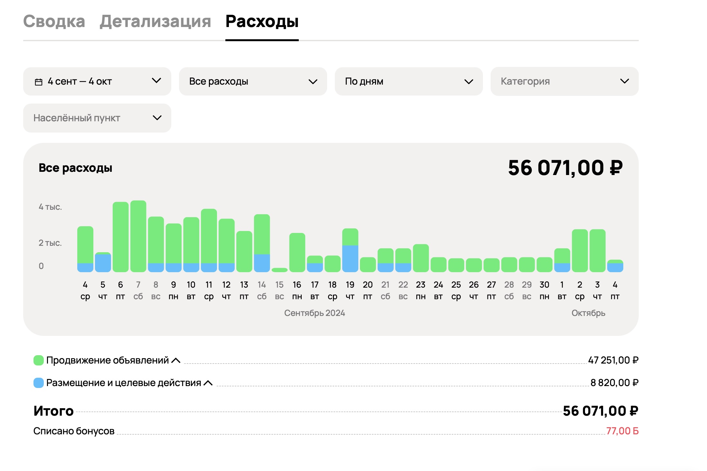Click the Сентябрь 2024 axis label

(x=315, y=313)
